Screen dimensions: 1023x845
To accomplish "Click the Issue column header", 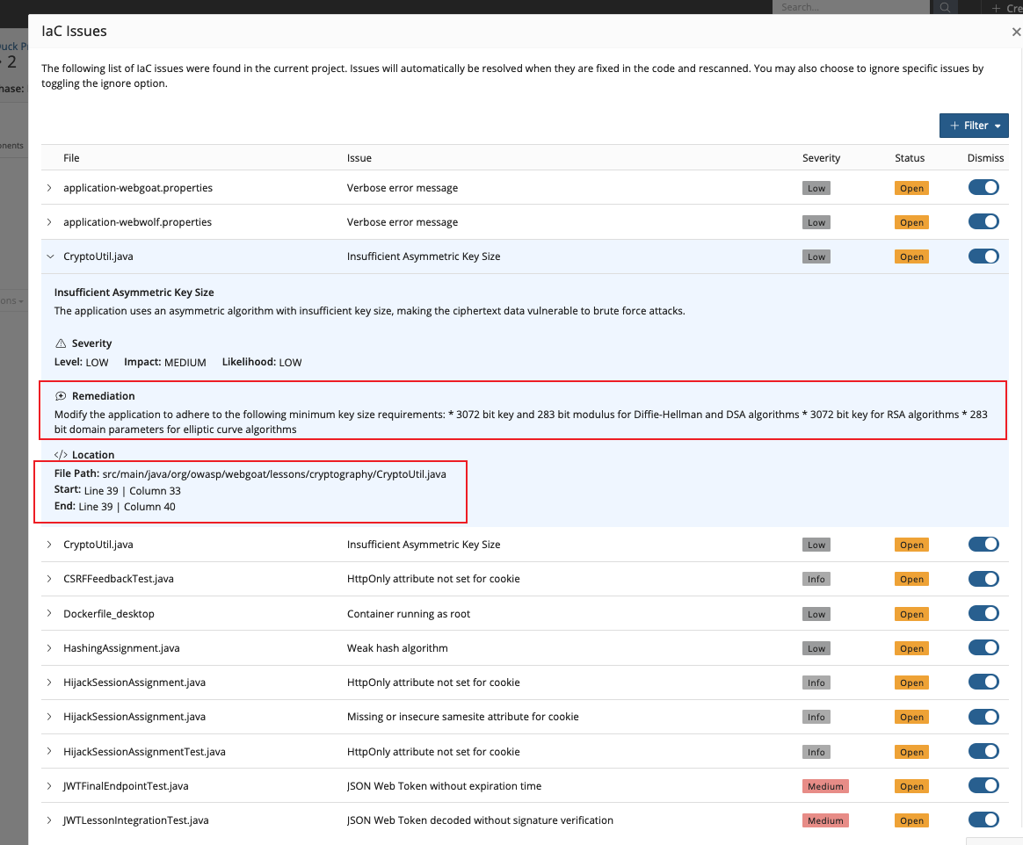I will [x=359, y=158].
